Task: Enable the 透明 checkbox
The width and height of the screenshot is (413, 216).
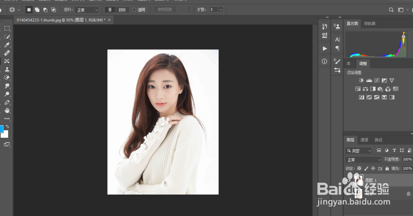Action: [x=134, y=10]
